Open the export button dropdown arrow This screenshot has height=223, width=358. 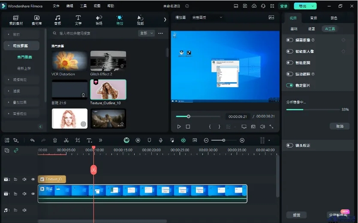tap(313, 6)
